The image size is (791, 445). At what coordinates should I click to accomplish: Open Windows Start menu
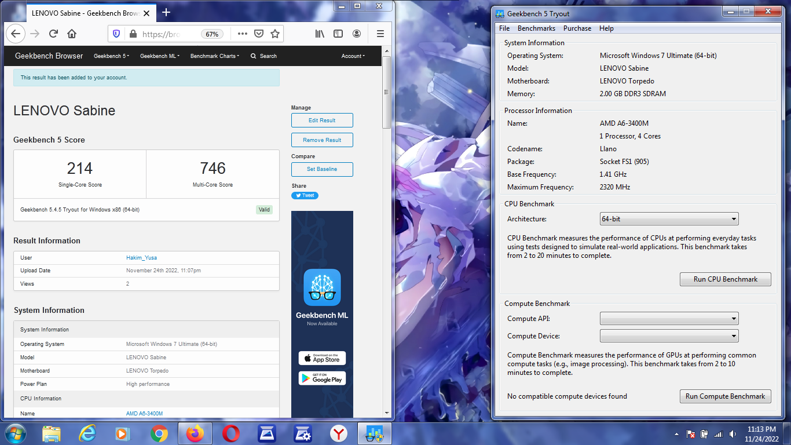[x=14, y=433]
